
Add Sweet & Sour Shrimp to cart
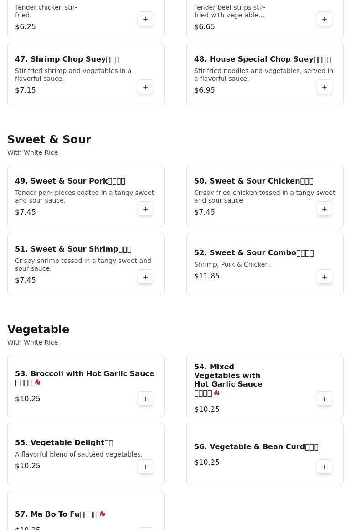pyautogui.click(x=145, y=277)
